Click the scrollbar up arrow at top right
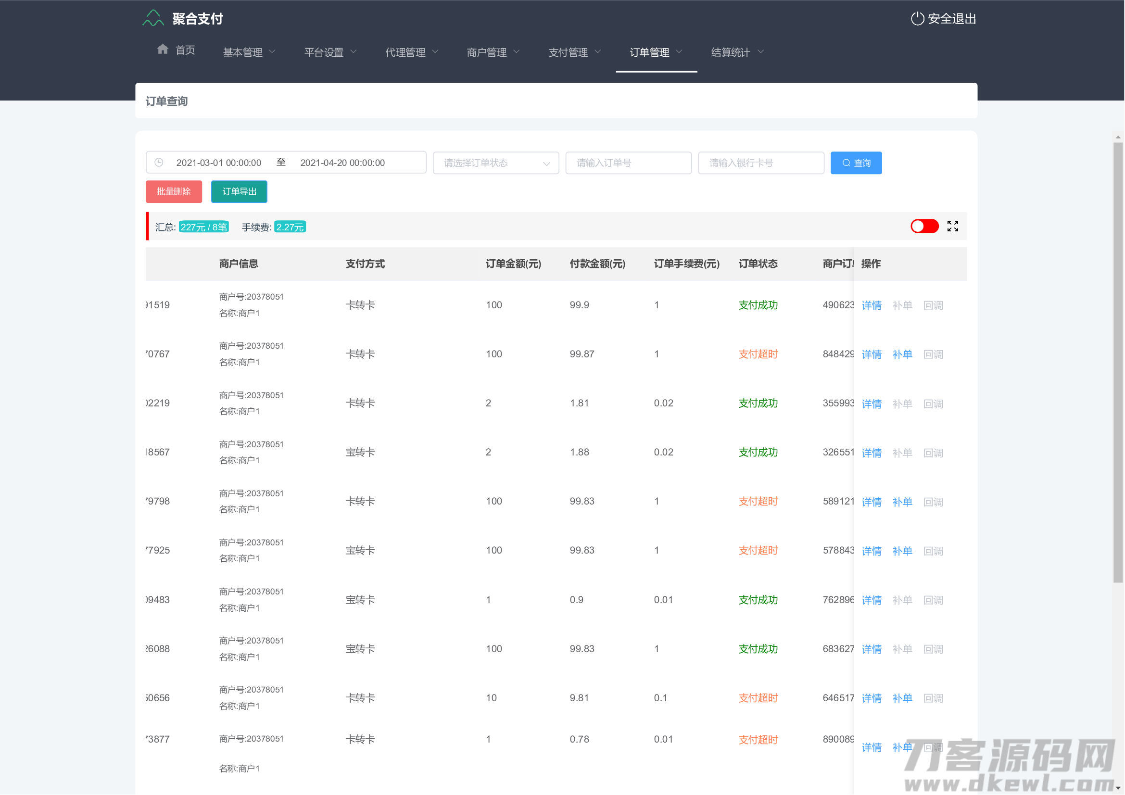Screen dimensions: 1125x795 click(x=1119, y=137)
